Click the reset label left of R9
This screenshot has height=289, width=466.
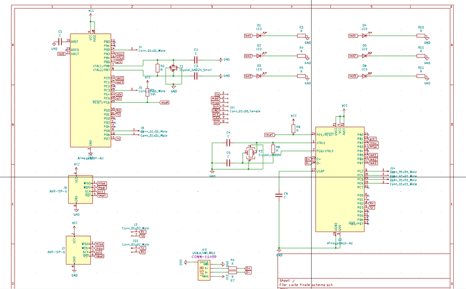tap(270, 135)
